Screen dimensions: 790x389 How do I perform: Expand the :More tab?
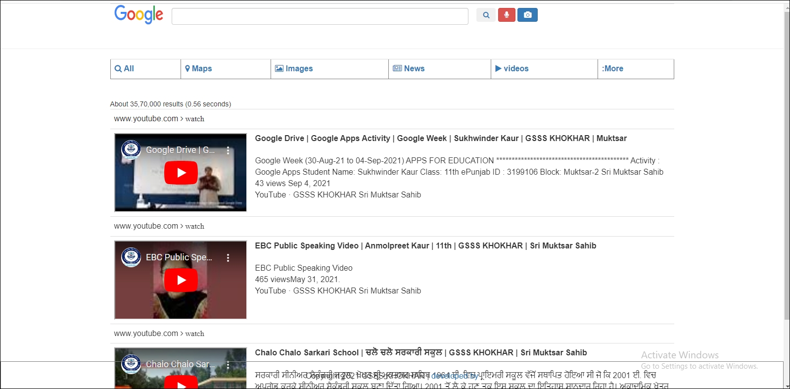pyautogui.click(x=612, y=69)
